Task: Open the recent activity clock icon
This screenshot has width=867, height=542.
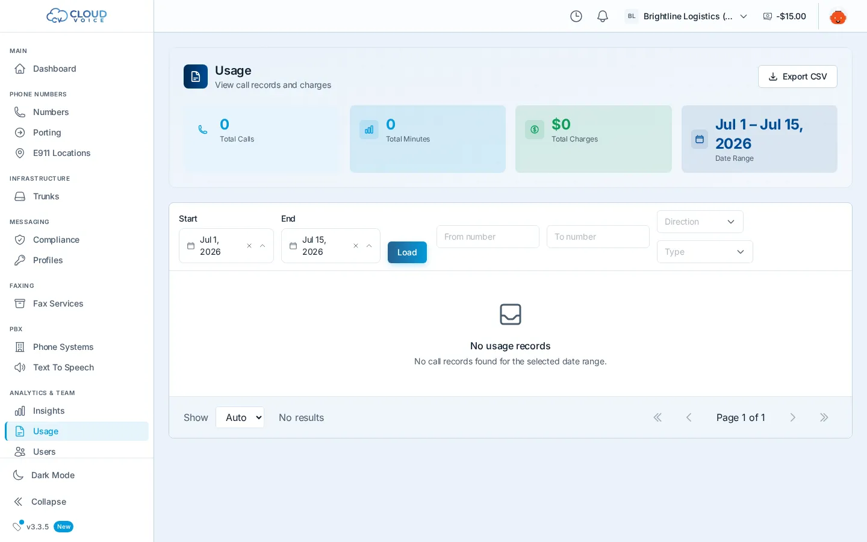Action: (x=576, y=16)
